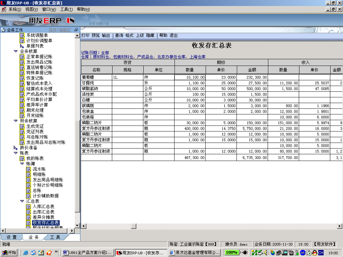The width and height of the screenshot is (343, 257).
Task: Open the 视图(V) menu
Action: pyautogui.click(x=31, y=9)
